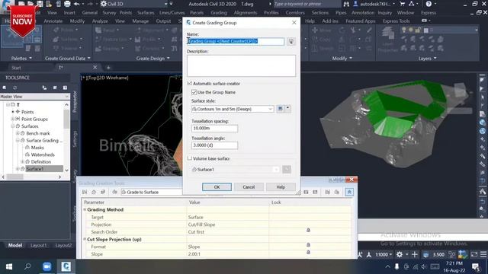This screenshot has width=488, height=274.
Task: Click the lock icon in Search Order row
Action: point(308,230)
